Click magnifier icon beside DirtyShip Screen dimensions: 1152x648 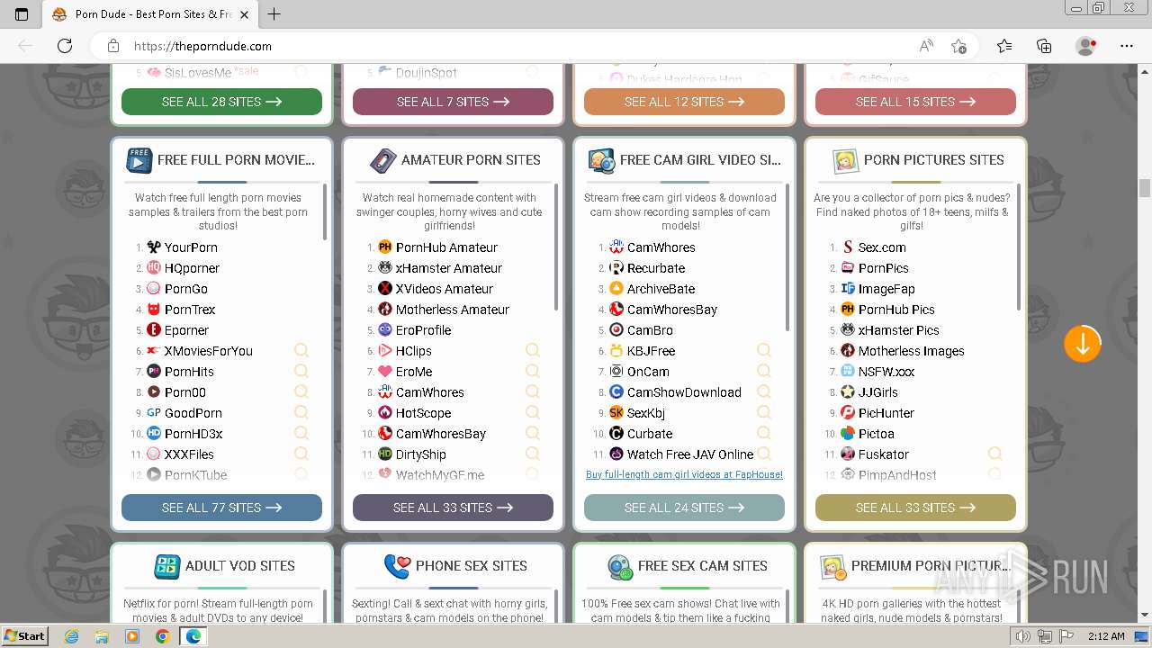[x=533, y=454]
